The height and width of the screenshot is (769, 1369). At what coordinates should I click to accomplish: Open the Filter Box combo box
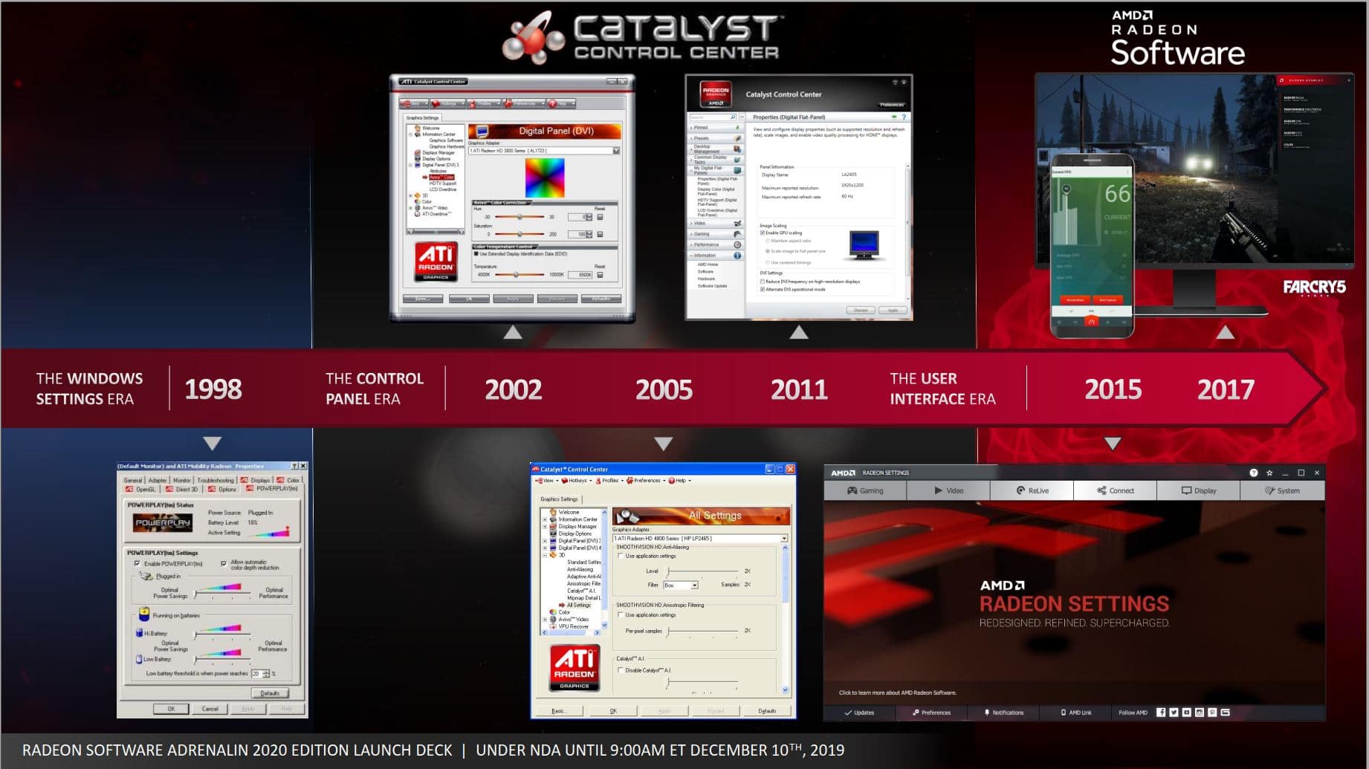coord(694,585)
